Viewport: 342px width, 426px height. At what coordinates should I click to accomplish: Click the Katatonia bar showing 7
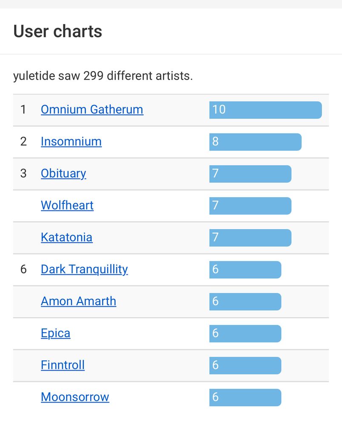(250, 238)
